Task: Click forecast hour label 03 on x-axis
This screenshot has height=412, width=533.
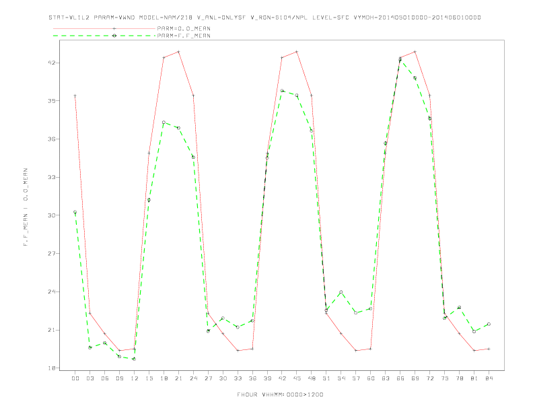Action: click(x=90, y=378)
